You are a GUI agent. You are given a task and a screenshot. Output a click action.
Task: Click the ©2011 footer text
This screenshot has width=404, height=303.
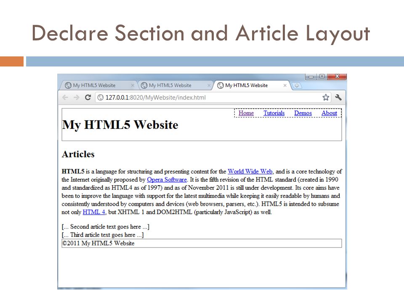98,243
